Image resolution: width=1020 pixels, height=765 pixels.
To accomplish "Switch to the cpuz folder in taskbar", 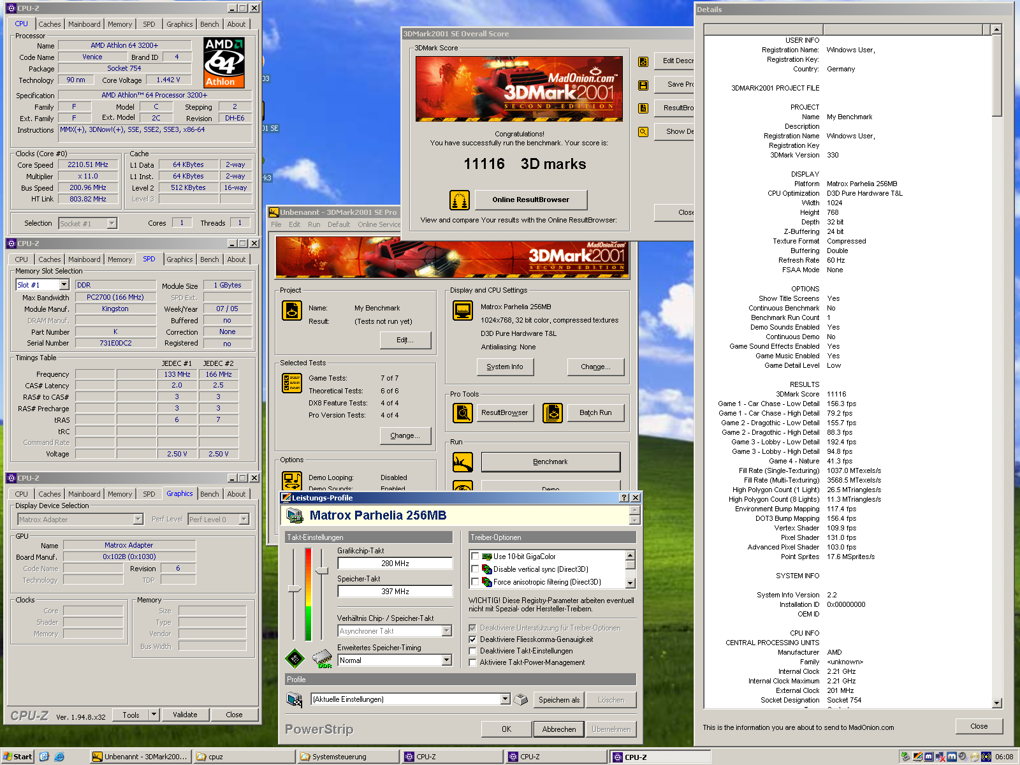I will pyautogui.click(x=245, y=757).
